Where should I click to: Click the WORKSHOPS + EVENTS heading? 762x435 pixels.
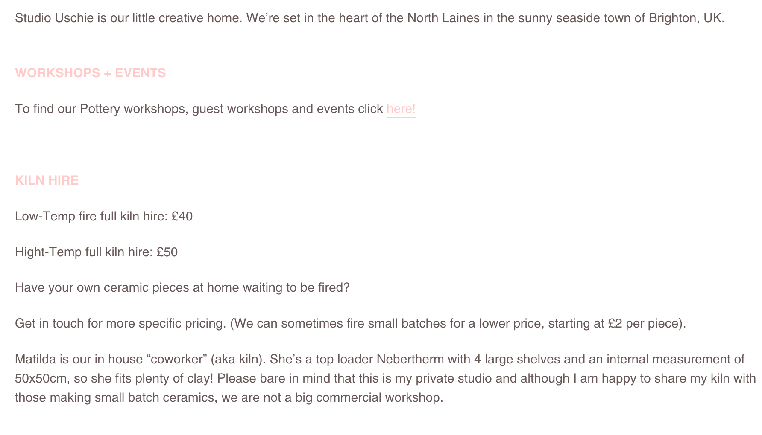91,73
